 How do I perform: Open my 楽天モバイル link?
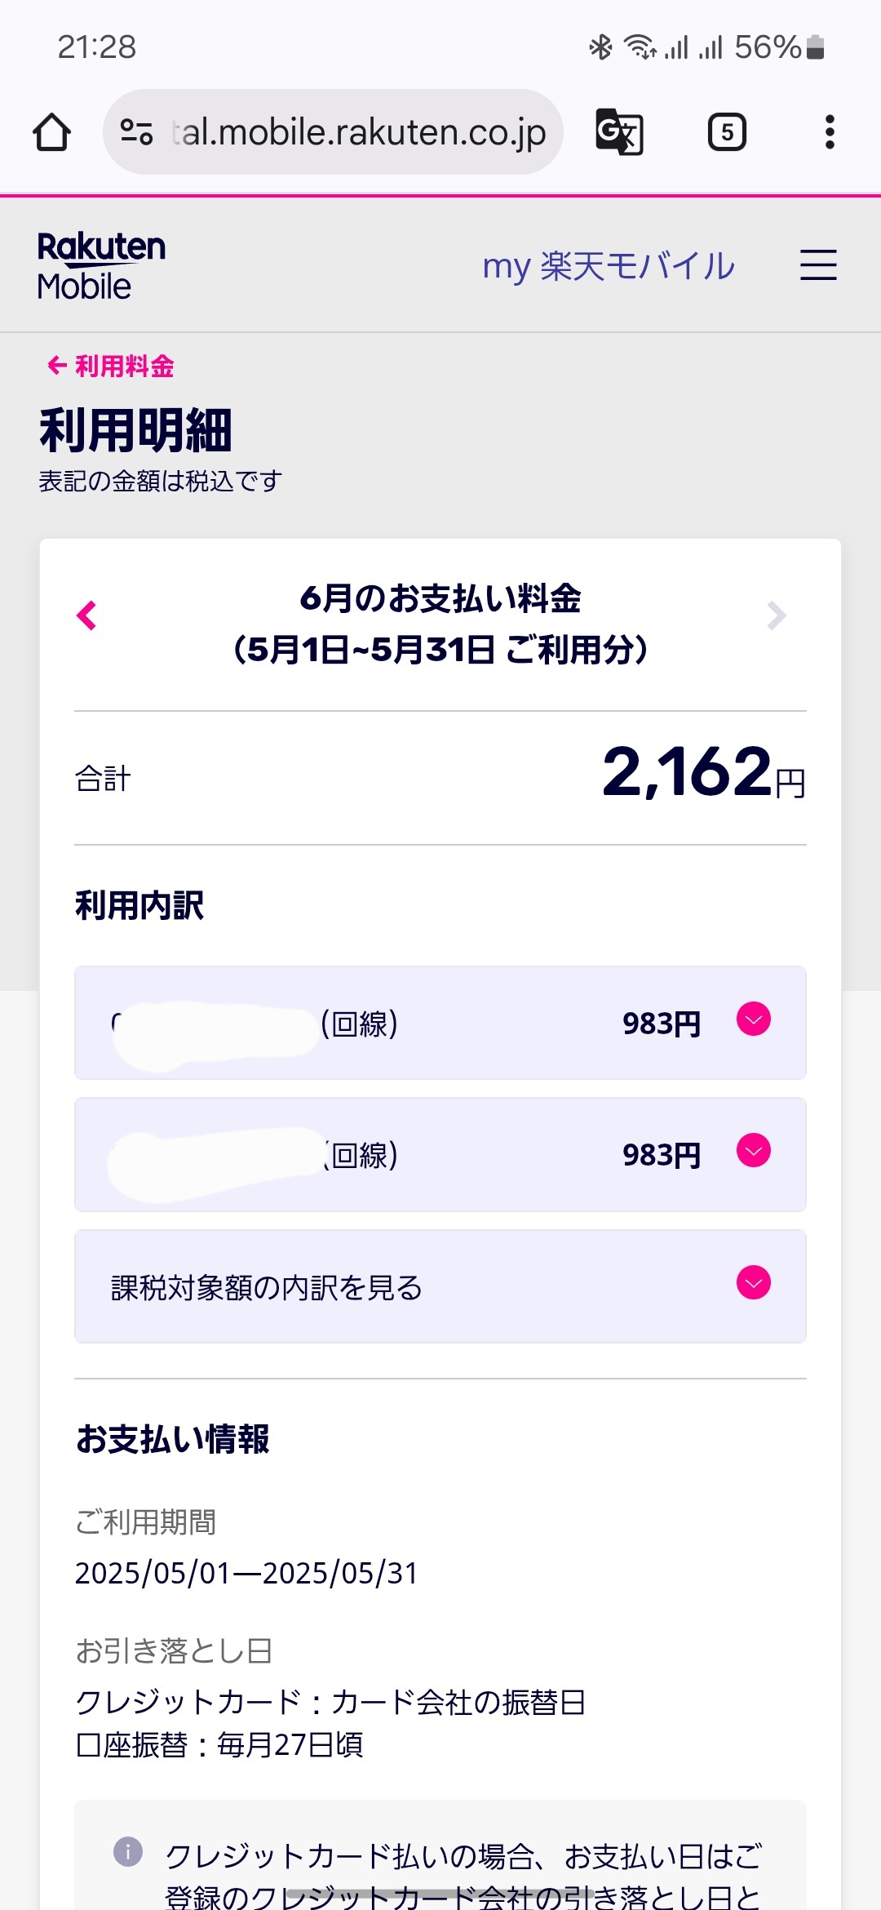coord(609,266)
